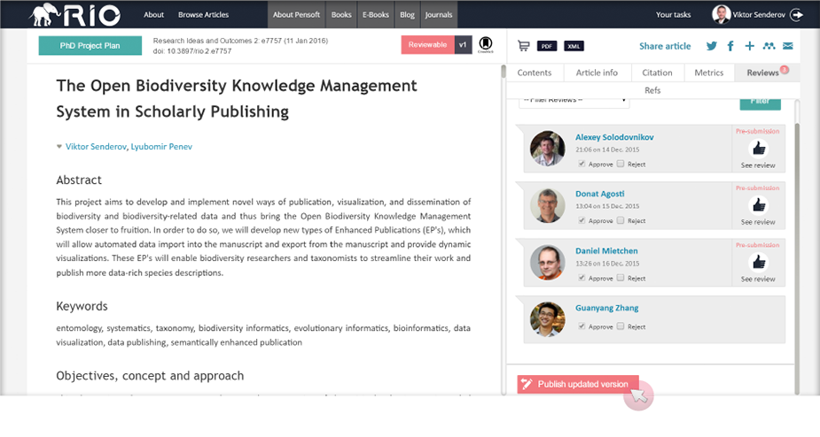Click the PhD Project Plan button
Image resolution: width=820 pixels, height=437 pixels.
click(x=90, y=45)
